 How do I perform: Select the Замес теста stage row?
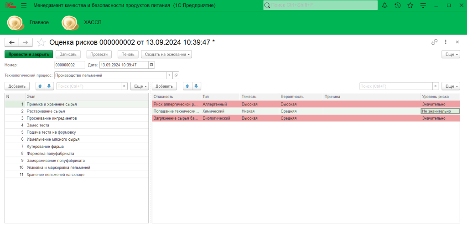[x=38, y=125]
